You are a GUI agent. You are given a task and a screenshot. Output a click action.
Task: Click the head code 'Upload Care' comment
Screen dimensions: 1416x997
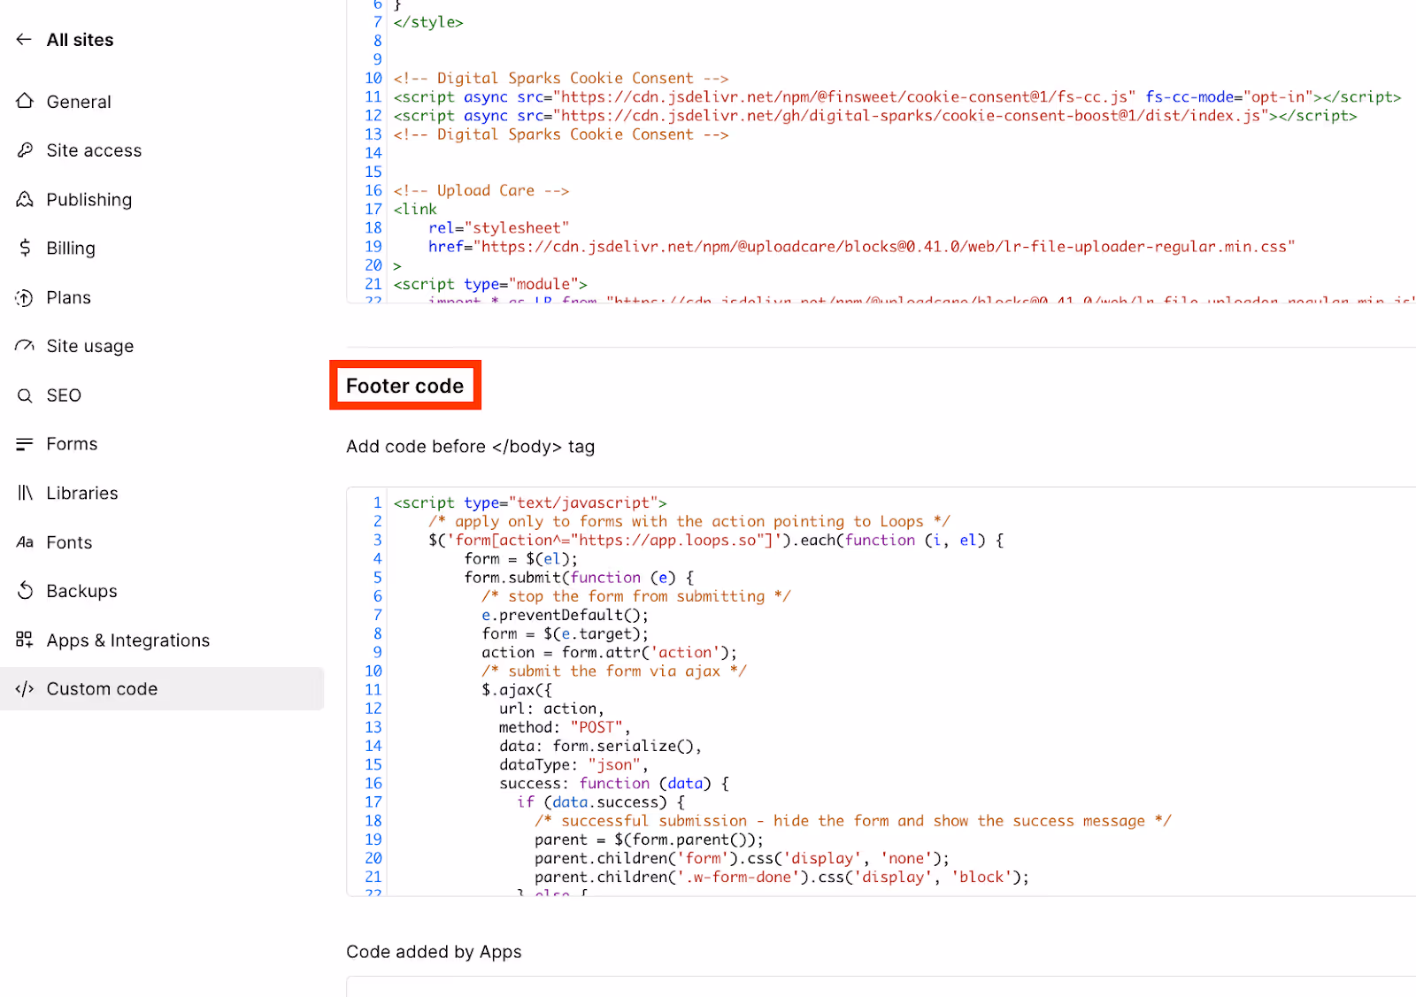point(481,190)
